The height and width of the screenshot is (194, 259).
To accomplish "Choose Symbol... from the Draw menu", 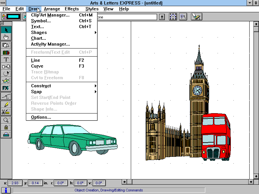I will (x=62, y=21).
